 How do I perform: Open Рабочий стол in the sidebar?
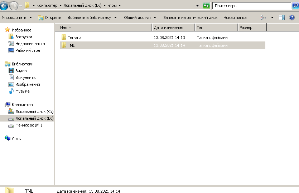pos(28,50)
